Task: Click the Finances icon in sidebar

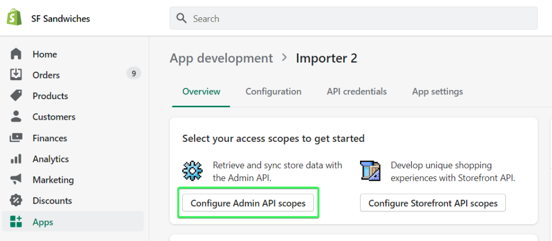Action: pos(16,138)
